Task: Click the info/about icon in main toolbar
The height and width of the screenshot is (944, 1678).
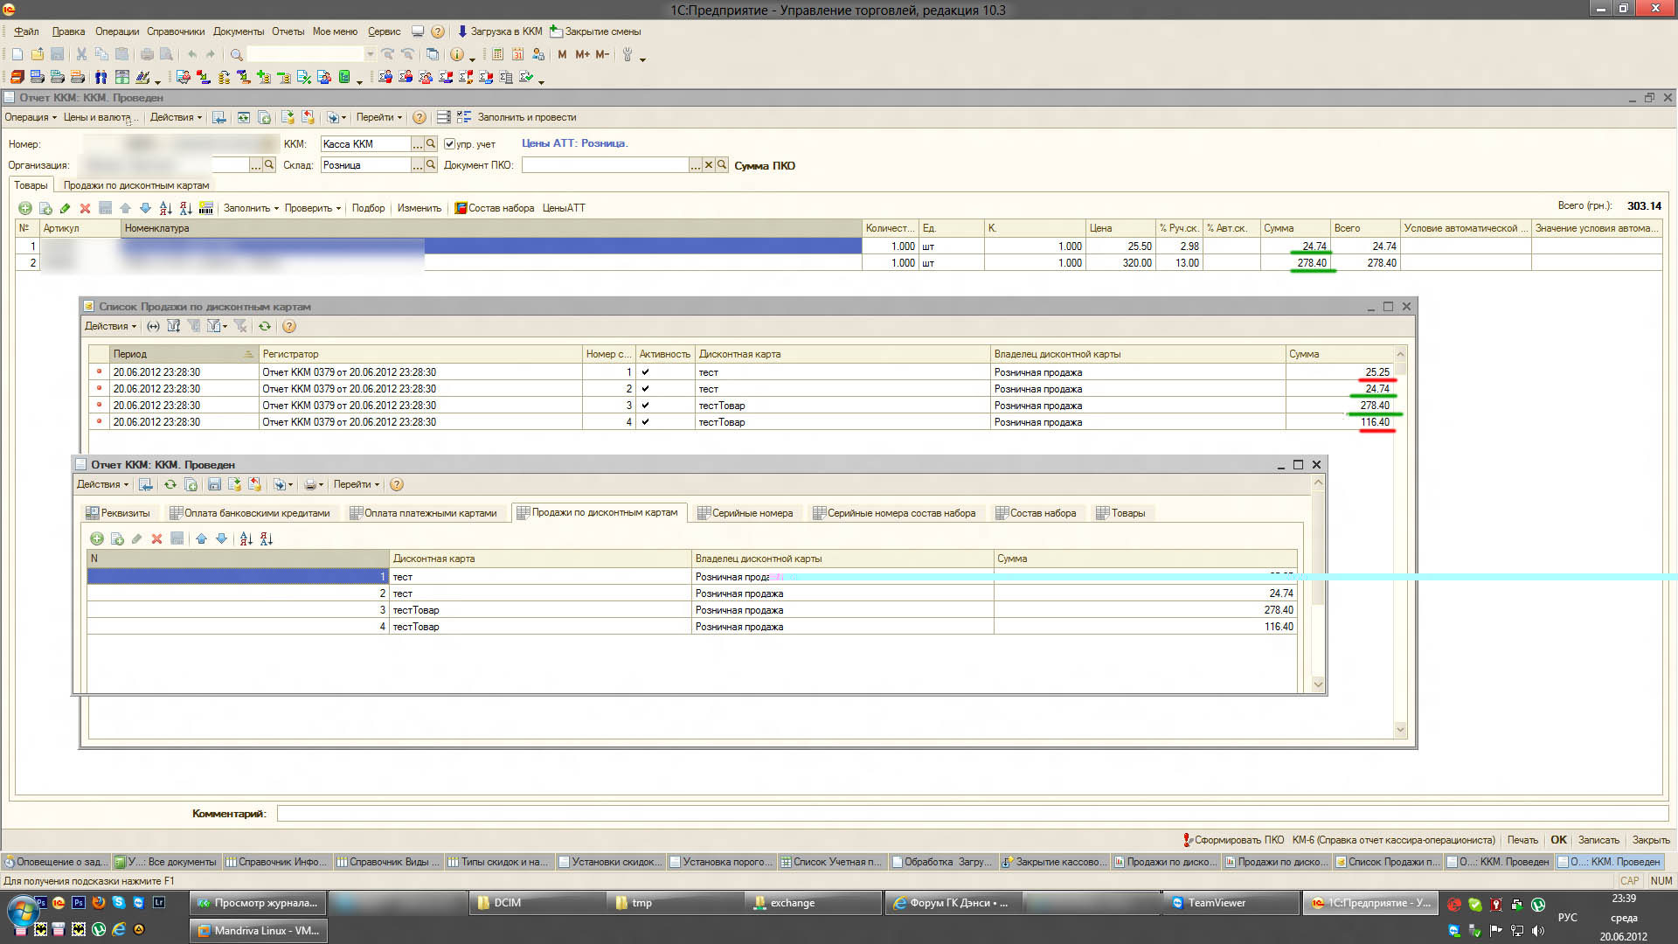Action: coord(457,54)
